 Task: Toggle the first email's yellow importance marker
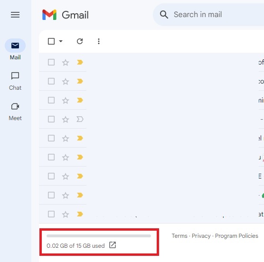pyautogui.click(x=80, y=62)
